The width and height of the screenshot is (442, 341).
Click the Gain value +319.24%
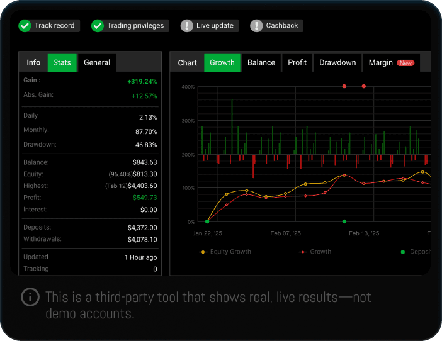click(x=142, y=82)
